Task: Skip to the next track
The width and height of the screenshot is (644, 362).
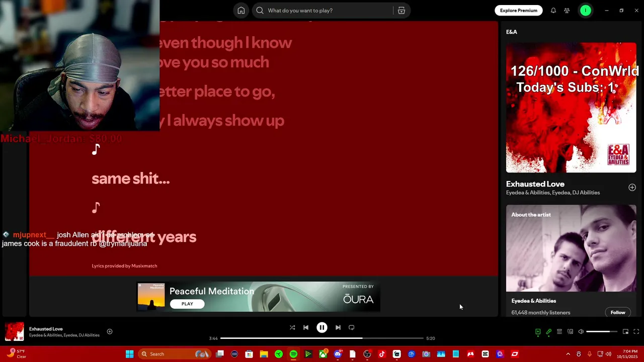Action: pyautogui.click(x=338, y=327)
